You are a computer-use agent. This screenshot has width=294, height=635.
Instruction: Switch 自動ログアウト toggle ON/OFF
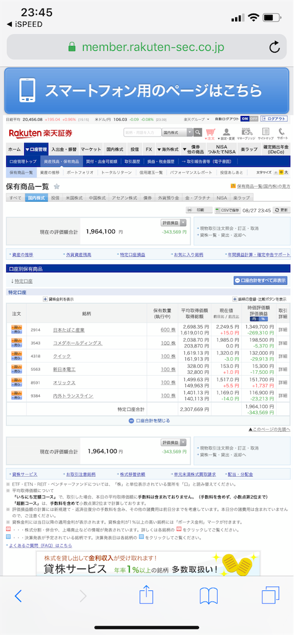pyautogui.click(x=249, y=119)
